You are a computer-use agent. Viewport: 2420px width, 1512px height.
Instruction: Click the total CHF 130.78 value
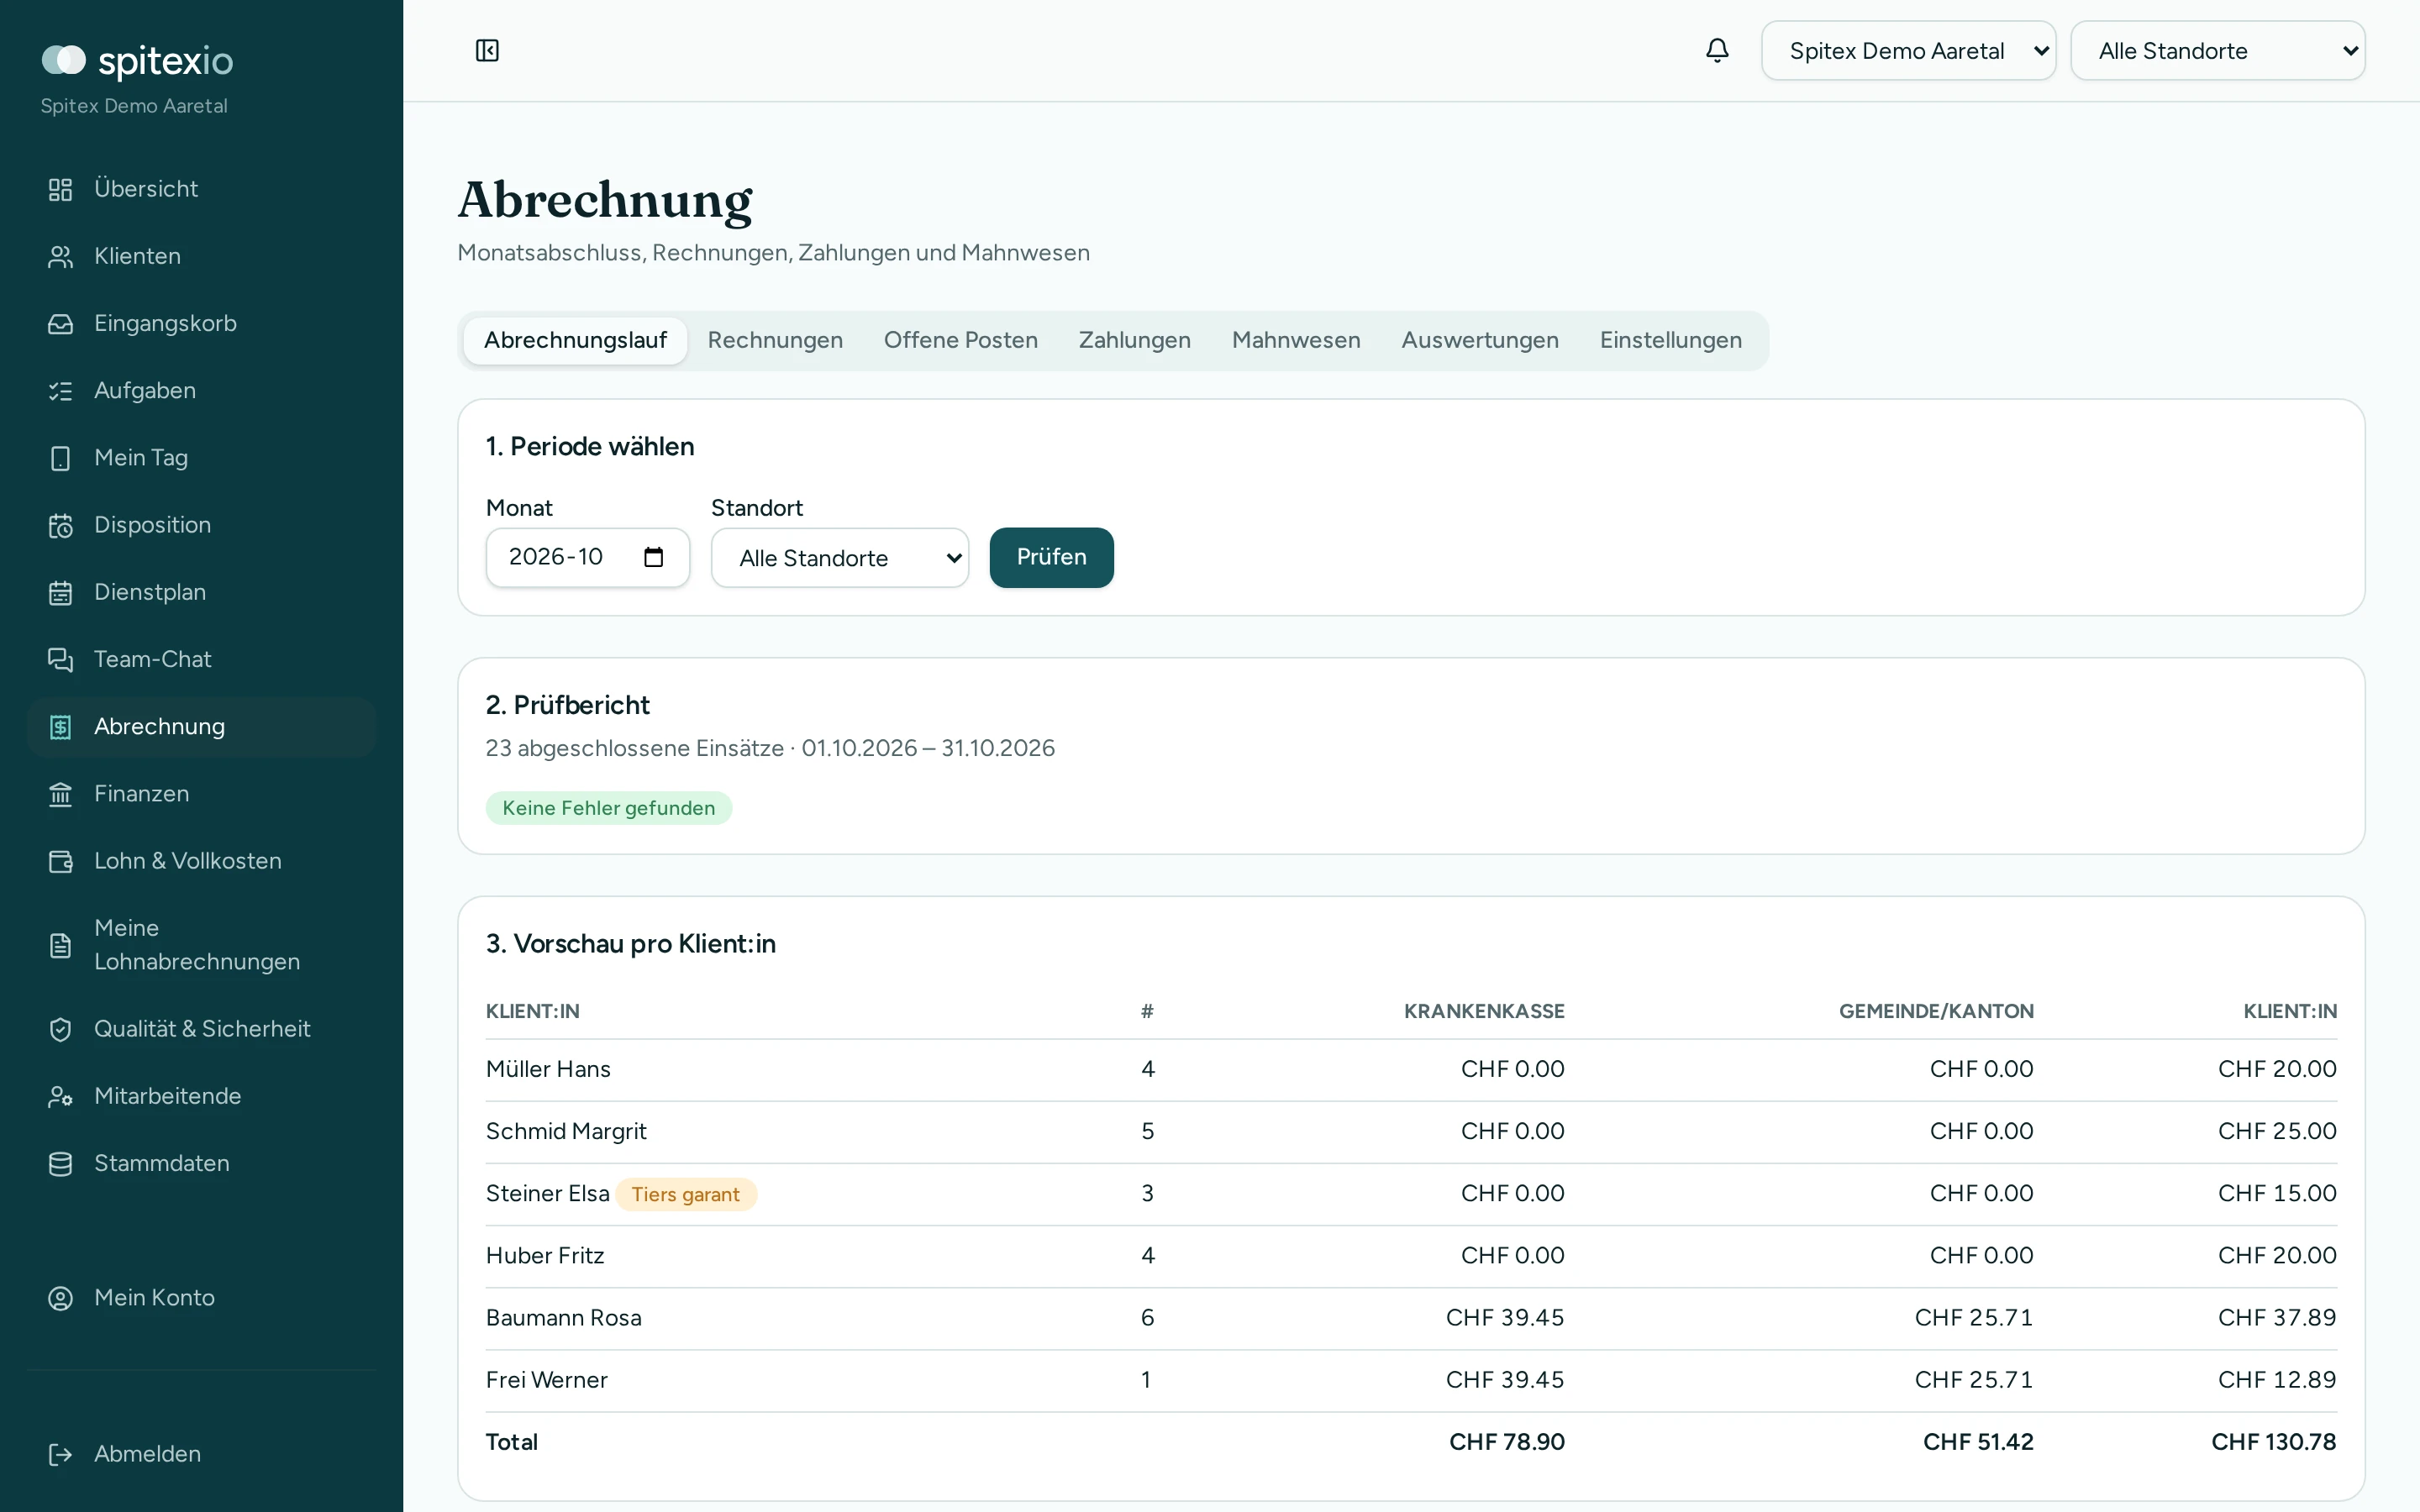2273,1441
